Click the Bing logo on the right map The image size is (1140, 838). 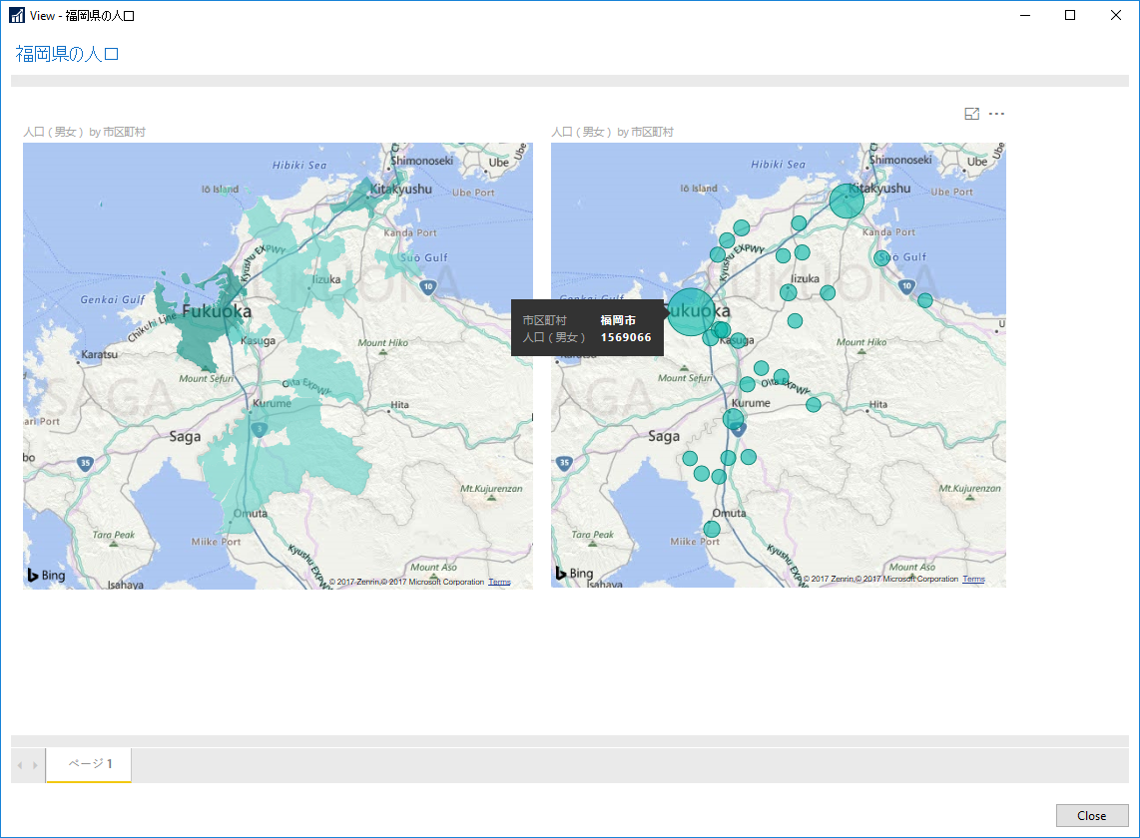coord(574,574)
